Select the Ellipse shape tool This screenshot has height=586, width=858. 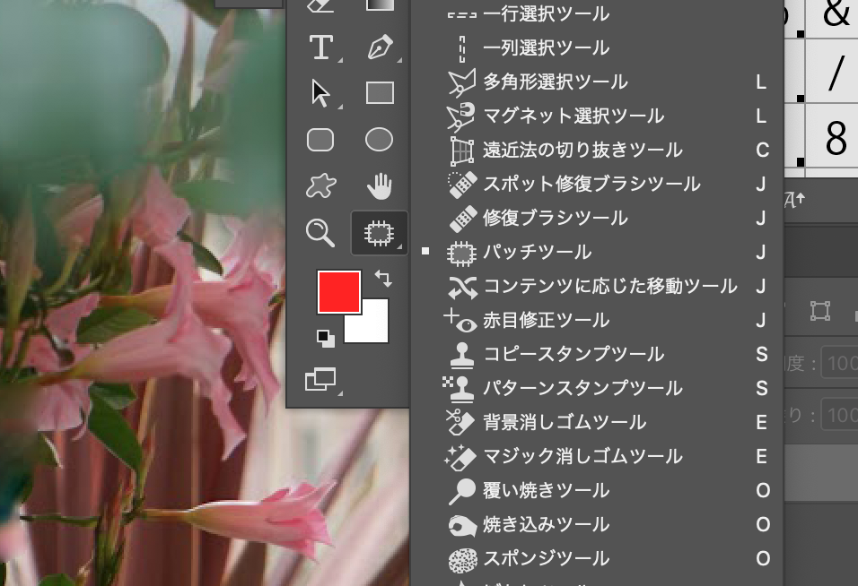pos(379,140)
